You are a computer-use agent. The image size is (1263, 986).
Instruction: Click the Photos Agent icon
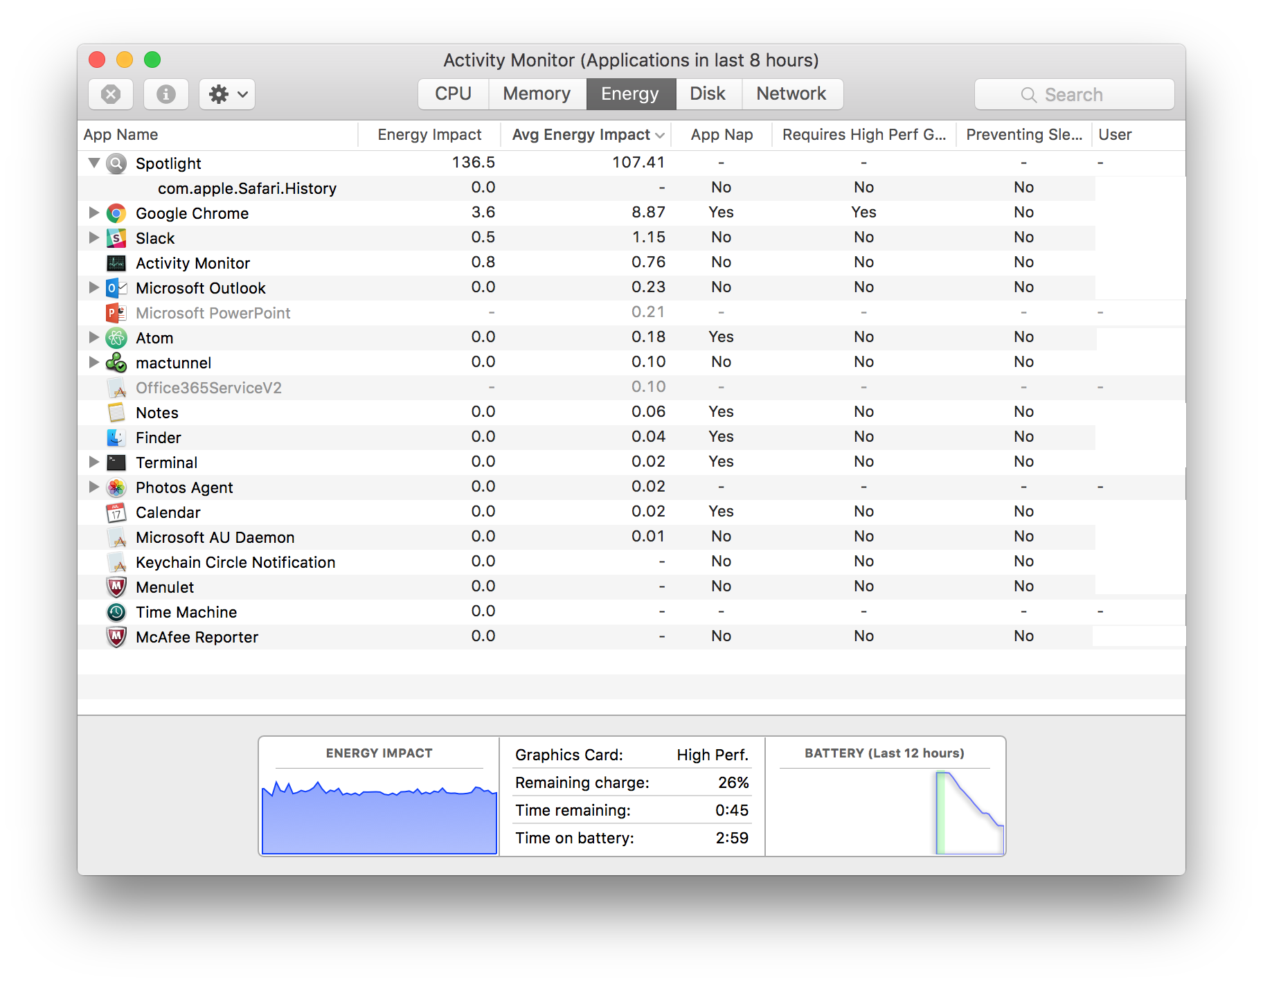(x=116, y=487)
